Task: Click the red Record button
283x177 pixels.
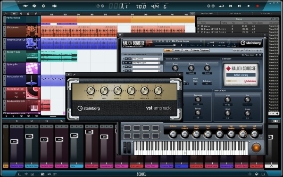Action: [x=258, y=6]
